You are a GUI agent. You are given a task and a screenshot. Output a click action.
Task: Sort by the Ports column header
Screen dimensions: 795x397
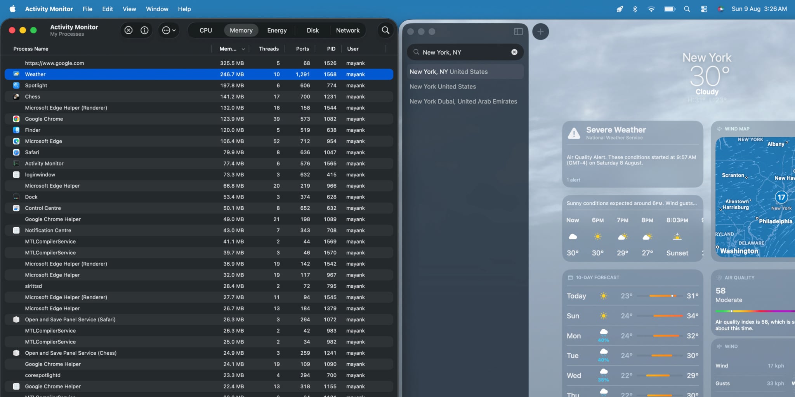302,49
